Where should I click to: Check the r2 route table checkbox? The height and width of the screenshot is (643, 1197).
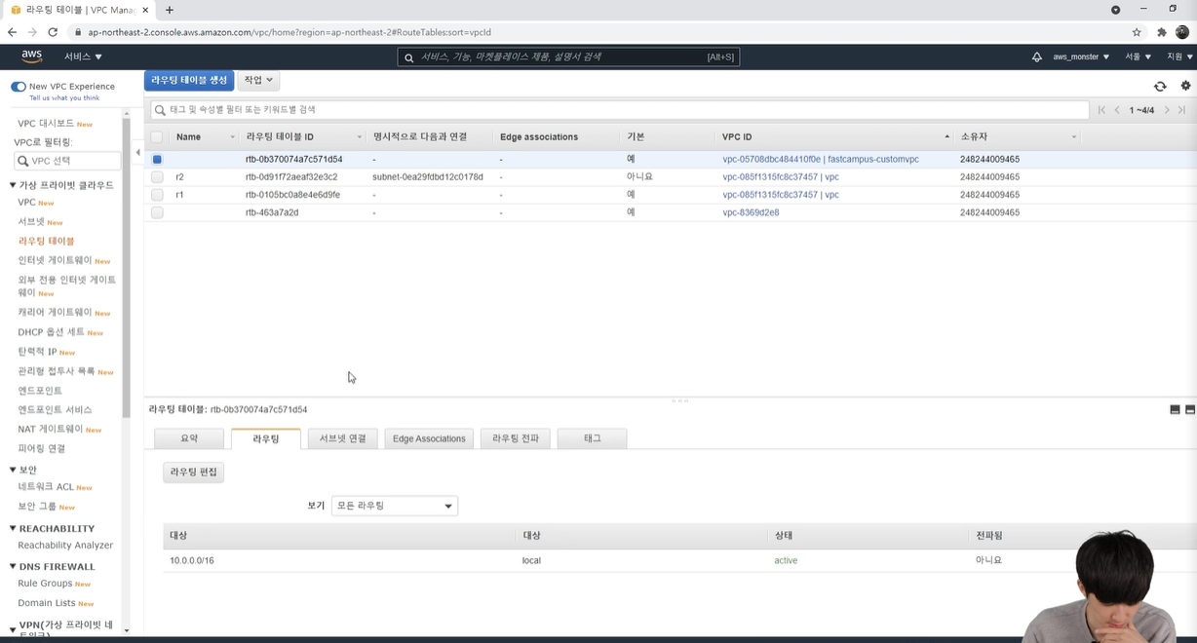pos(157,177)
